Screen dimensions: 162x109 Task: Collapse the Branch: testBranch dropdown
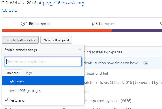pyautogui.click(x=20, y=40)
